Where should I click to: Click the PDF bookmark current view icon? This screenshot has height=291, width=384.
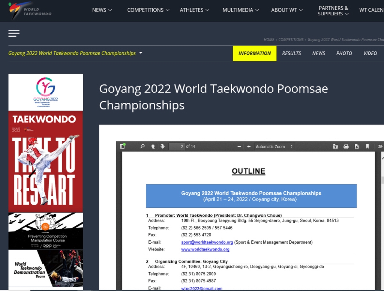pyautogui.click(x=367, y=146)
